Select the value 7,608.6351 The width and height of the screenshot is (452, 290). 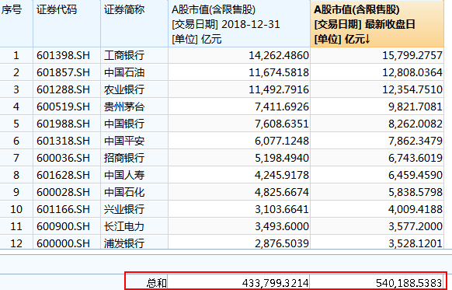point(282,124)
